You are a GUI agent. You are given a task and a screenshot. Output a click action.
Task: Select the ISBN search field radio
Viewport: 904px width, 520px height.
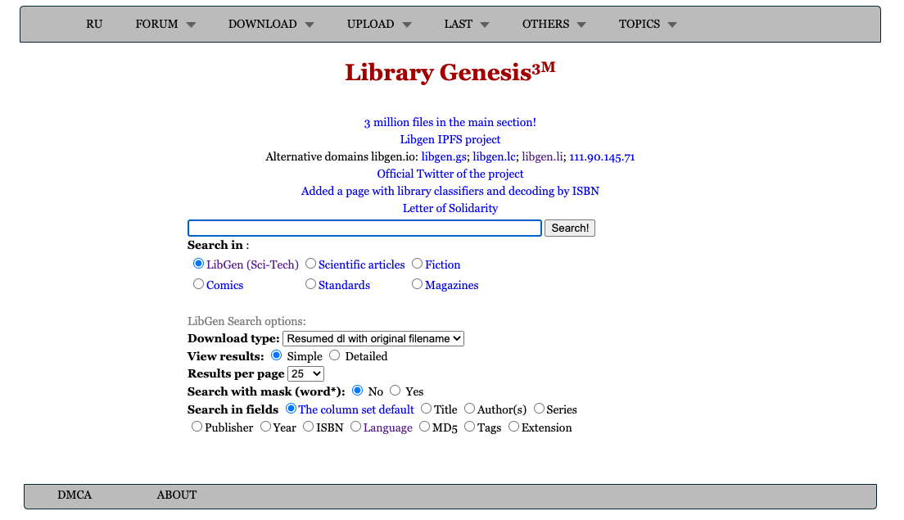(x=309, y=426)
